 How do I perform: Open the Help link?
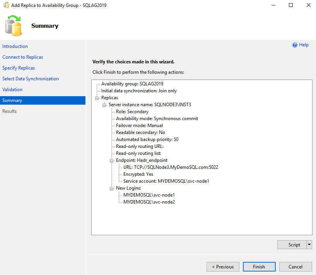click(x=304, y=45)
